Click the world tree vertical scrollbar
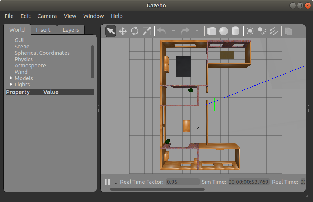The image size is (313, 202). pos(93,61)
